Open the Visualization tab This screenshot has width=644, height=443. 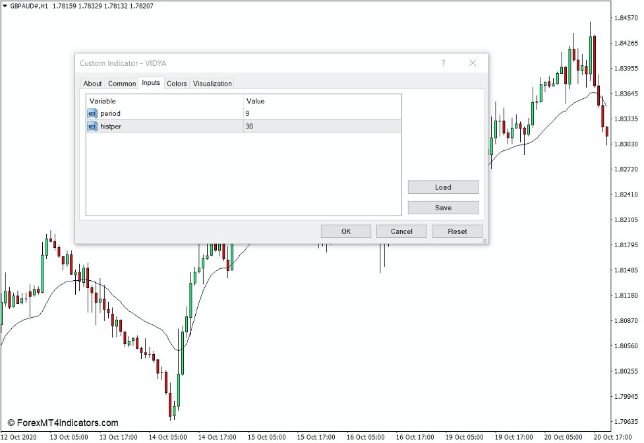click(x=212, y=83)
